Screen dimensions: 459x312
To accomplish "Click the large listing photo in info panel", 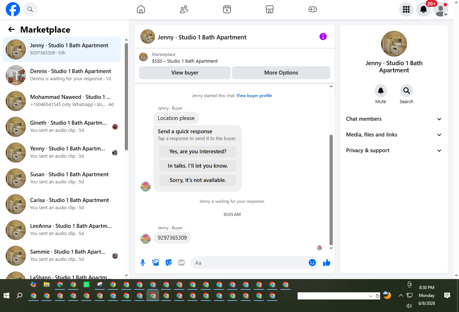I will pos(394,44).
